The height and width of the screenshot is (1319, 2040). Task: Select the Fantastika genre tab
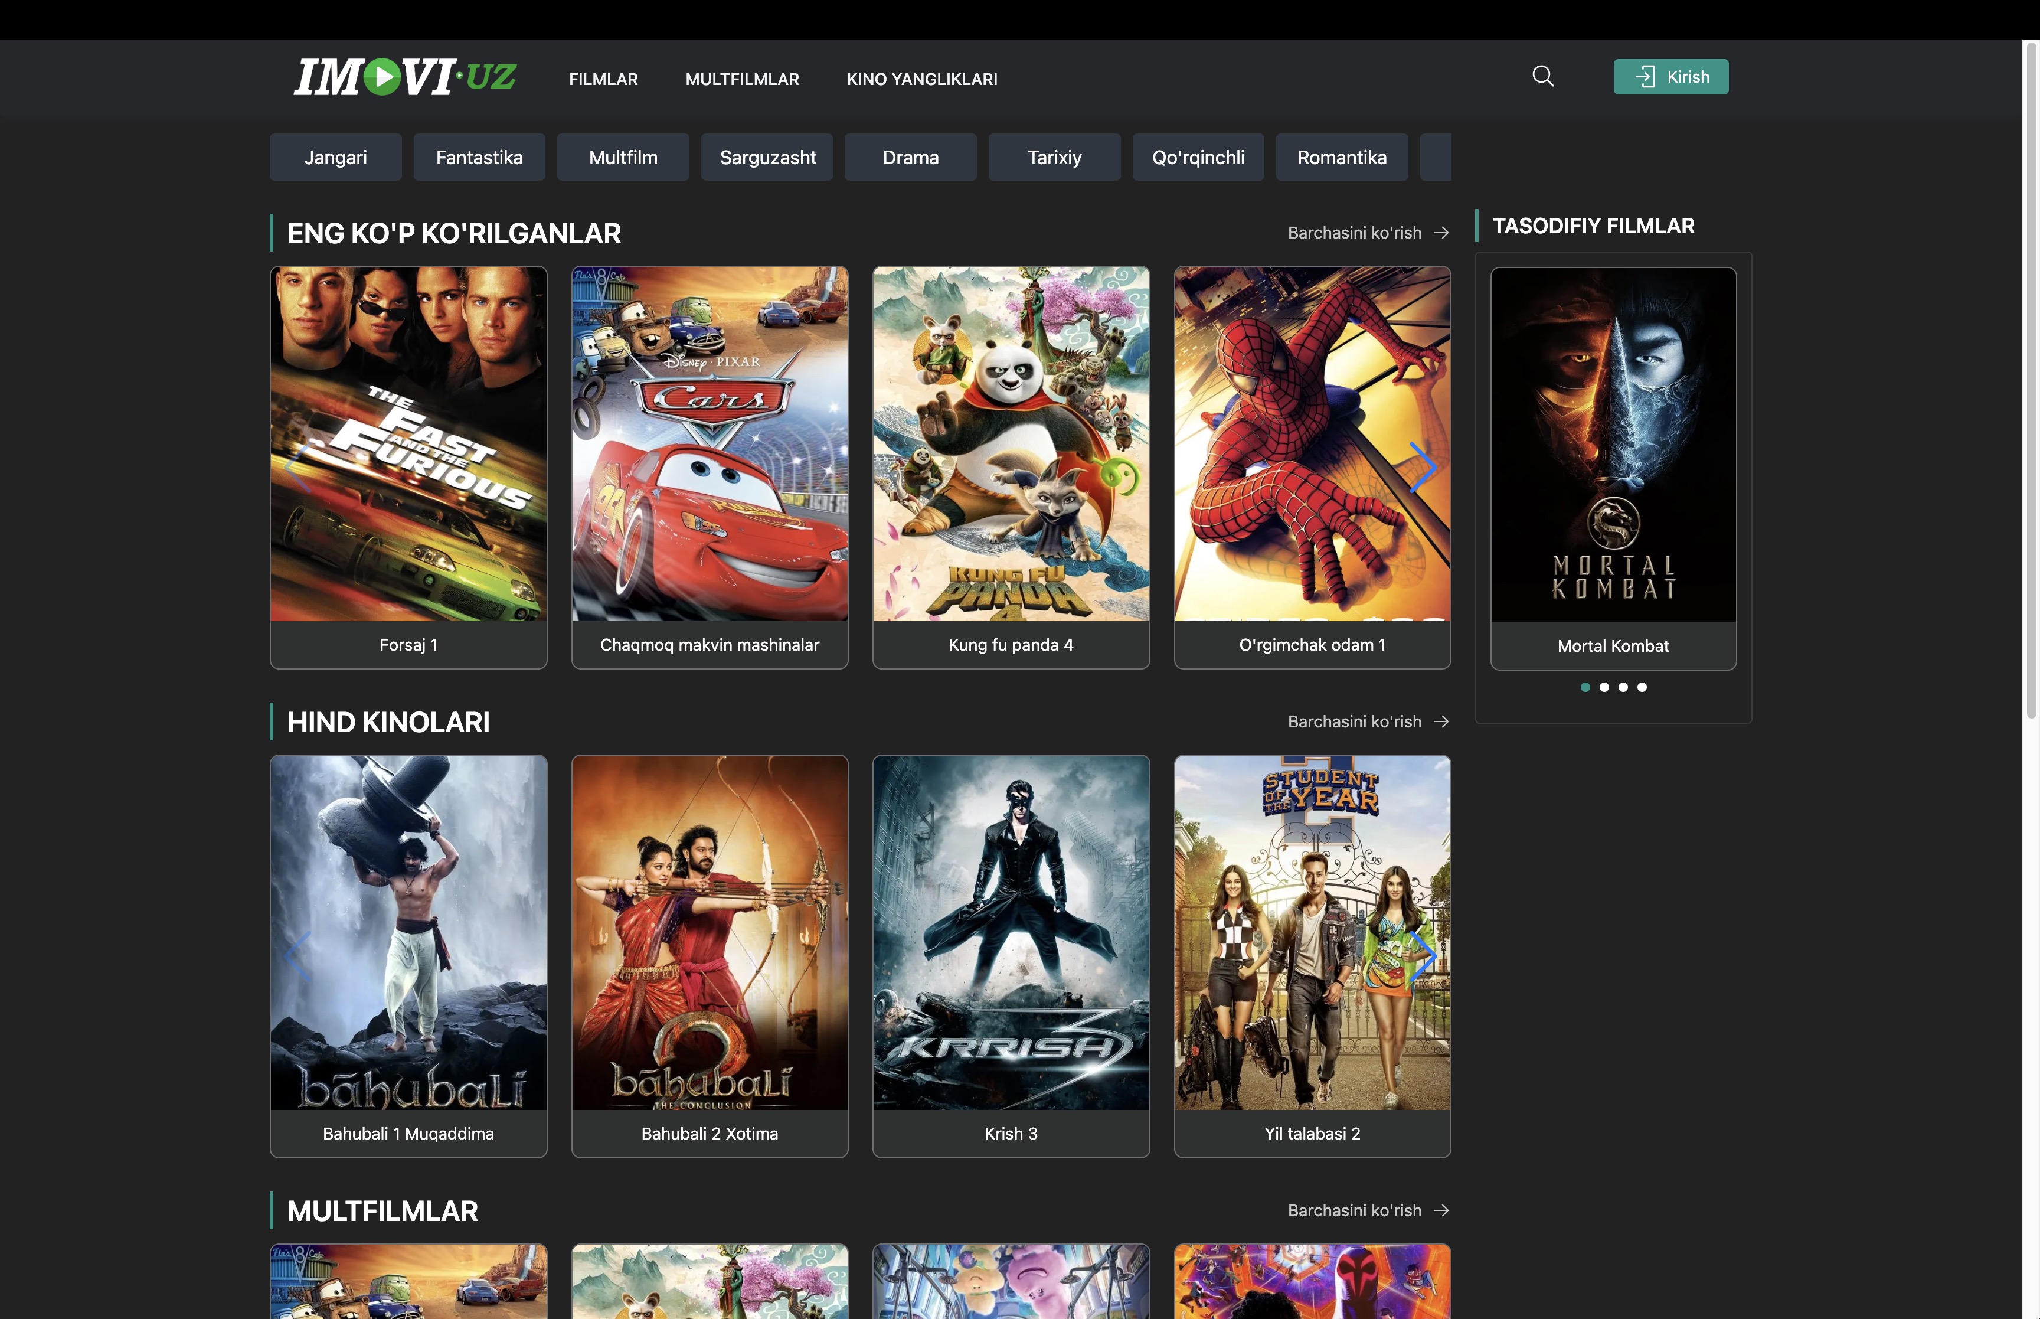pos(479,156)
